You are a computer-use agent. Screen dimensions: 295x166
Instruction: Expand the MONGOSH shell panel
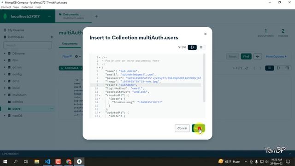click(x=290, y=154)
